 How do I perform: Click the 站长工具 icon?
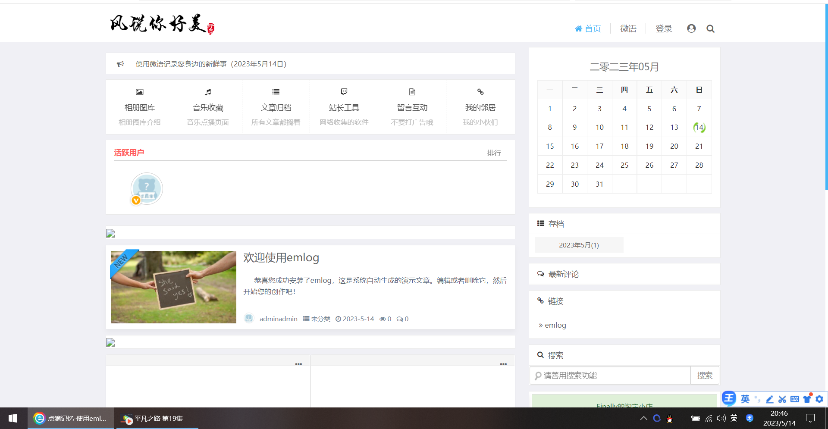pyautogui.click(x=344, y=92)
